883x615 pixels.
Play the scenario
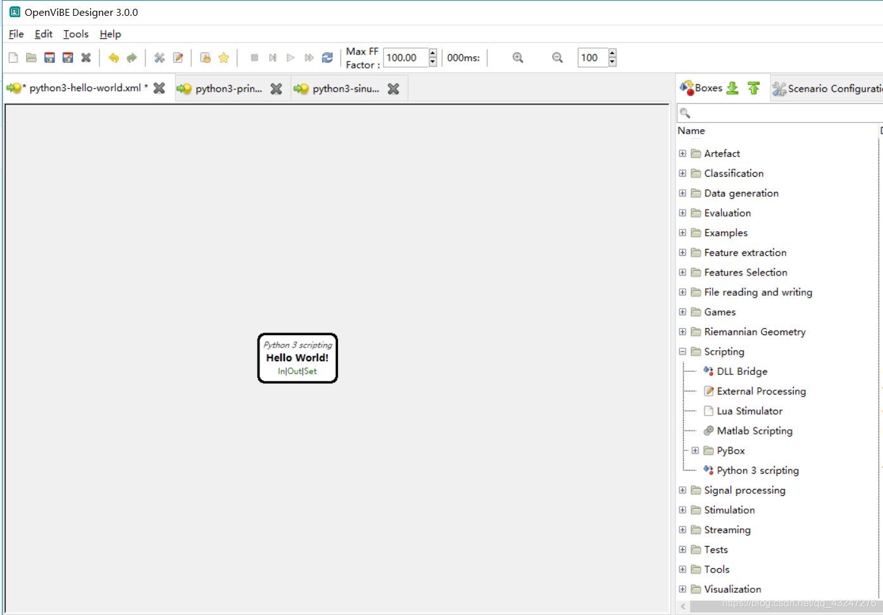291,58
